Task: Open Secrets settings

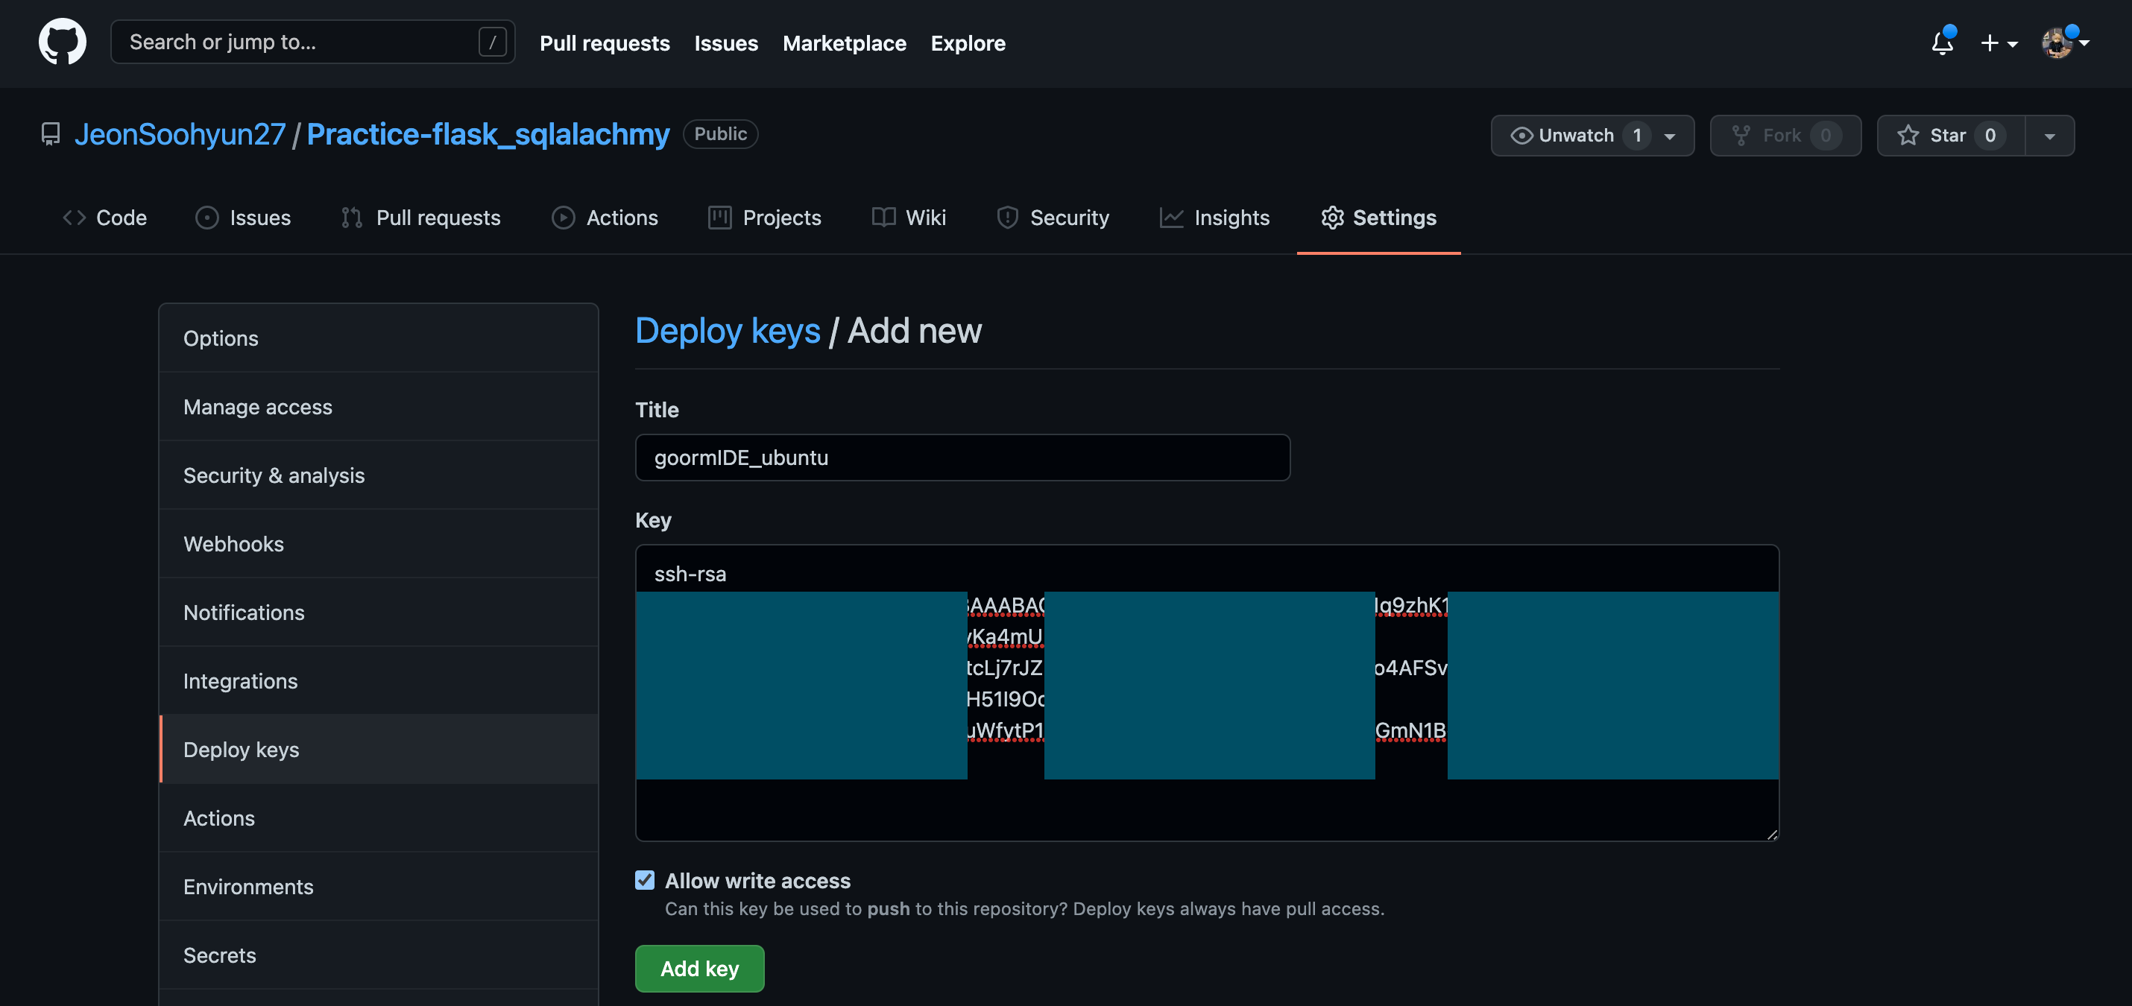Action: pos(378,955)
